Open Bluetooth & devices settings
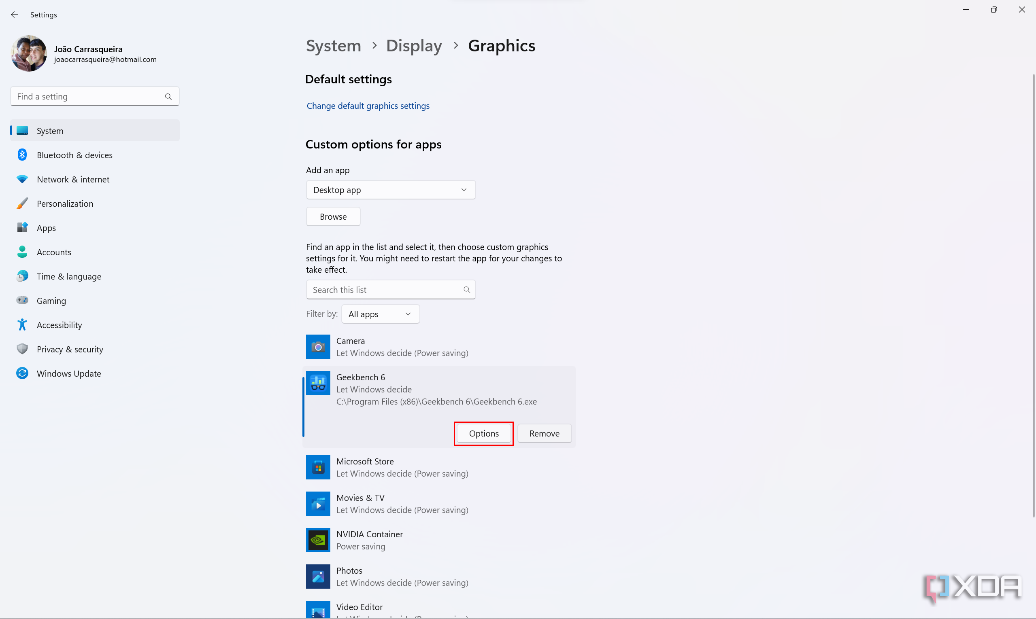 pos(74,155)
